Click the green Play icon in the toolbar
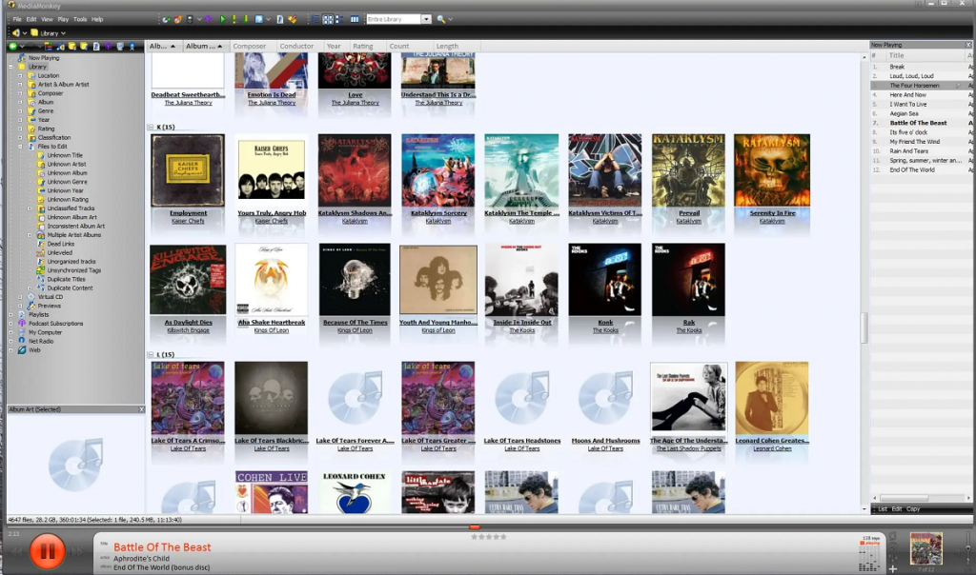The image size is (976, 575). click(222, 20)
